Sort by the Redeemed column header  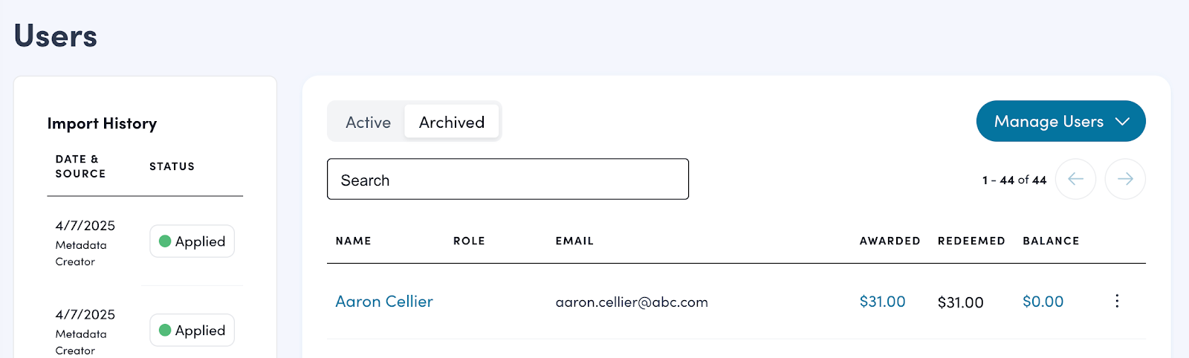(x=971, y=241)
